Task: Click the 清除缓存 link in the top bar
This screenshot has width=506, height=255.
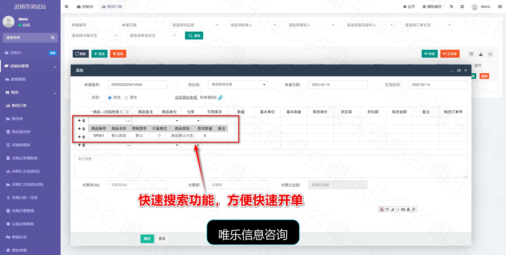Action: (432, 7)
